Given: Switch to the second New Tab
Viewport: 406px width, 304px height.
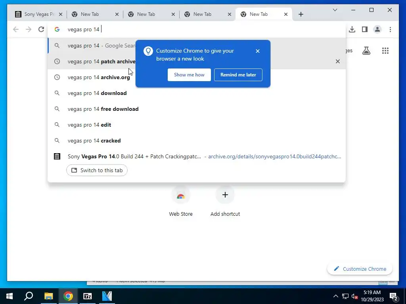Looking at the screenshot, I should click(x=95, y=14).
